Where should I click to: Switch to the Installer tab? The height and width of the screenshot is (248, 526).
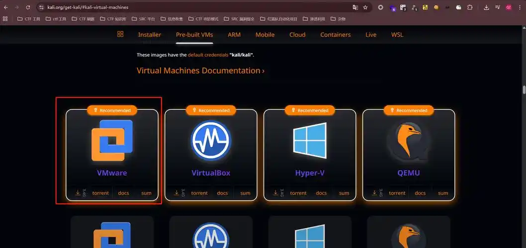pyautogui.click(x=150, y=35)
